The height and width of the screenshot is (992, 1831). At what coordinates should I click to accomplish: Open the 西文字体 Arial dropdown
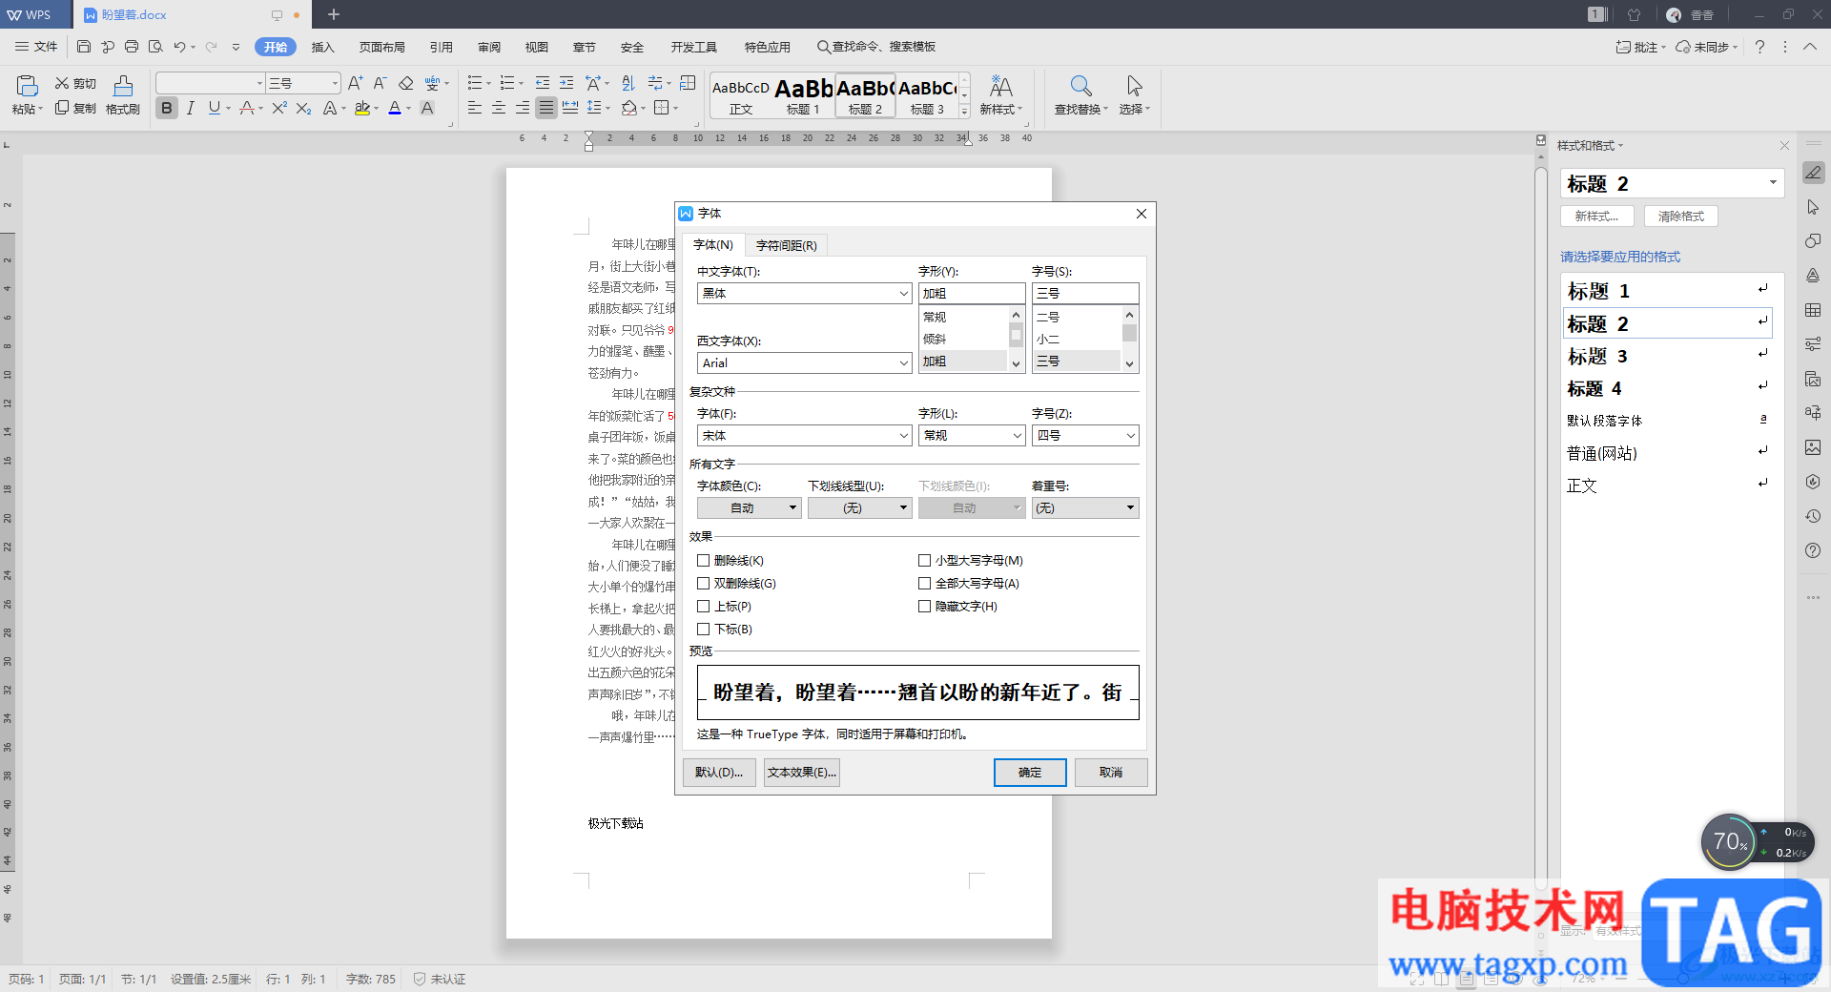903,363
